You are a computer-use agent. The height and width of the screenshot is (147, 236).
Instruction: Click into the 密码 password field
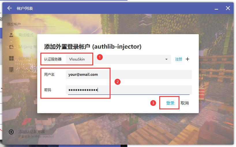[x=128, y=90]
